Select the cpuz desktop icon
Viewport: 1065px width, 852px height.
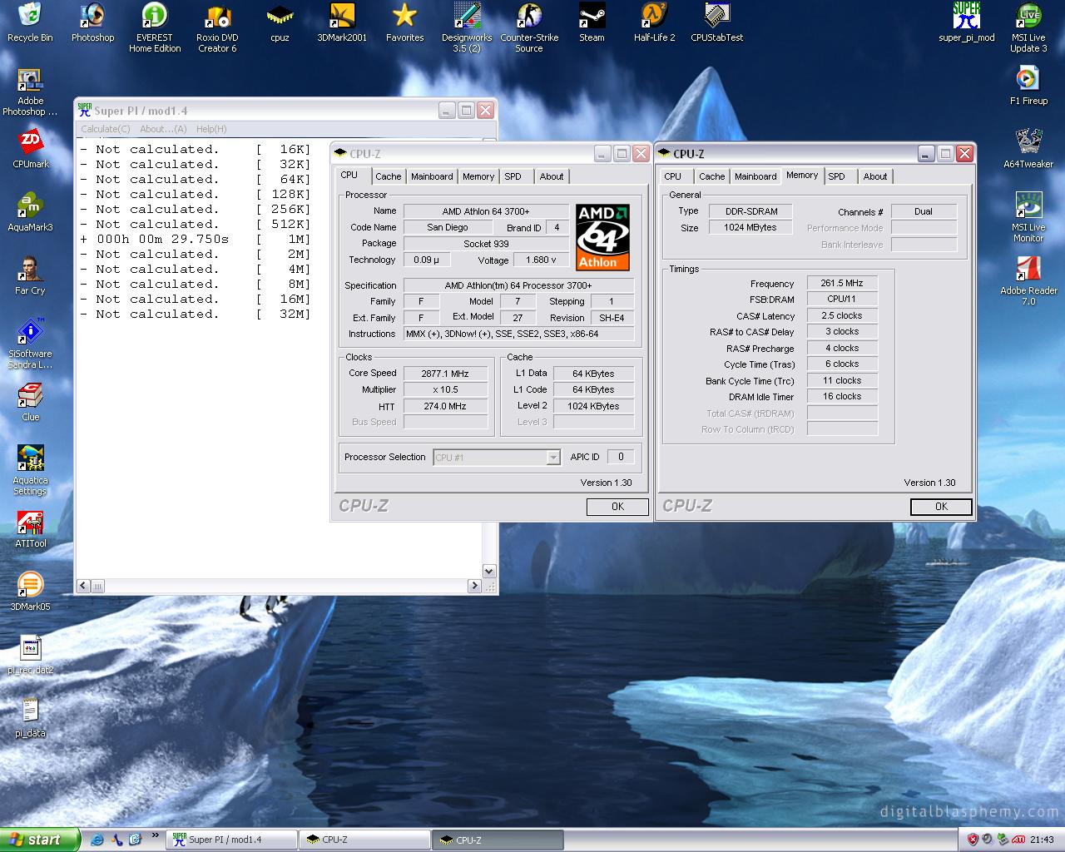point(280,22)
